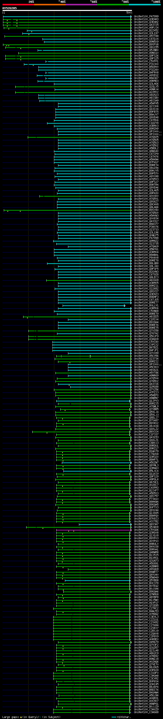This screenshot has height=719, width=163.
Task: Select the UniRef100_B9NZJ8 label
Action: point(146,659)
